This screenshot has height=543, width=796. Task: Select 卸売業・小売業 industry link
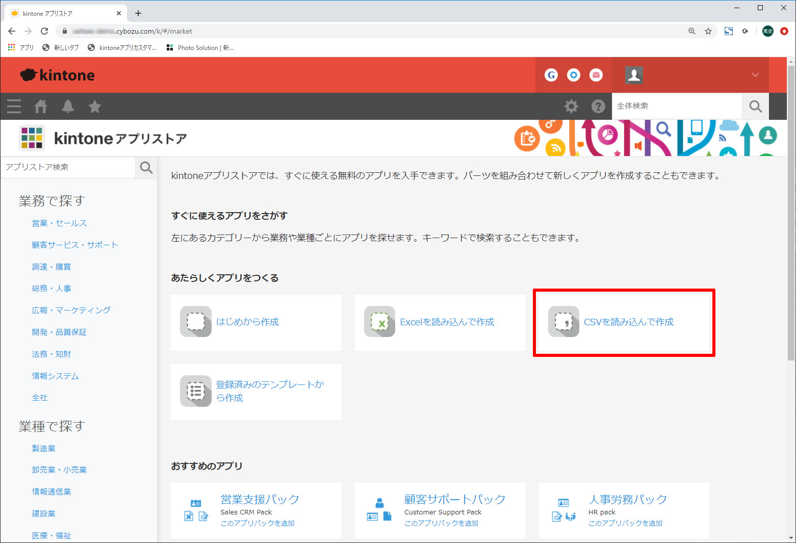coord(59,470)
